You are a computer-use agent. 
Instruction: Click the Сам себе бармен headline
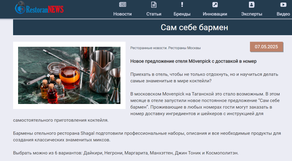[x=194, y=28]
